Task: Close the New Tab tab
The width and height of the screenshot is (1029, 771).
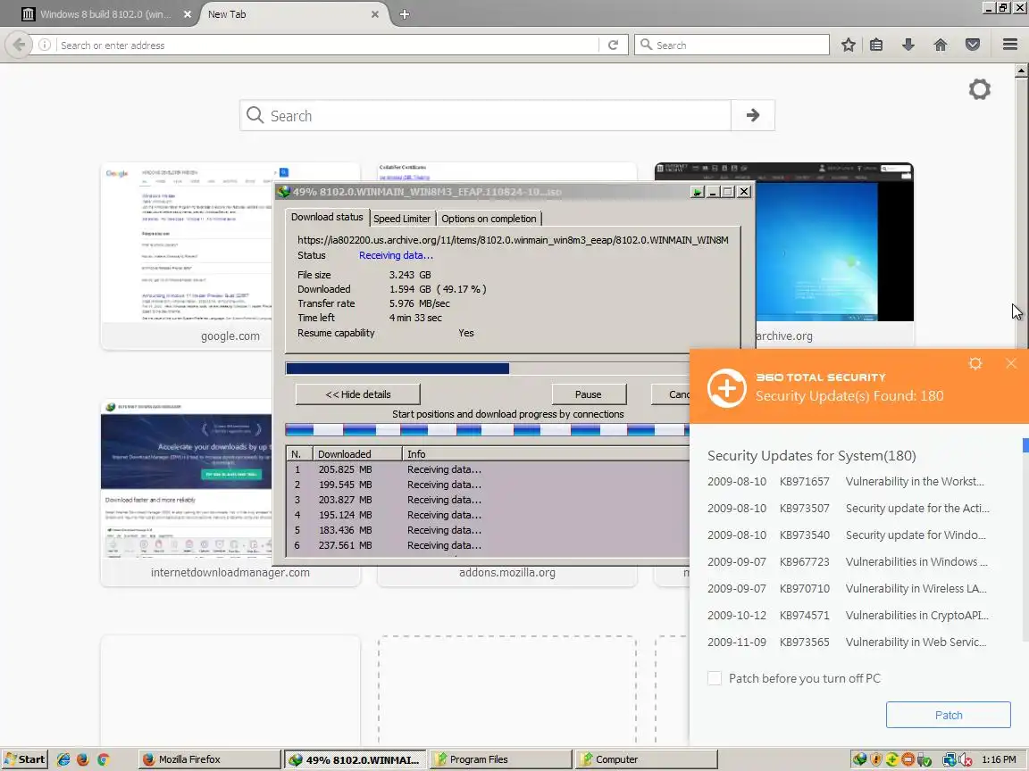Action: pos(375,13)
